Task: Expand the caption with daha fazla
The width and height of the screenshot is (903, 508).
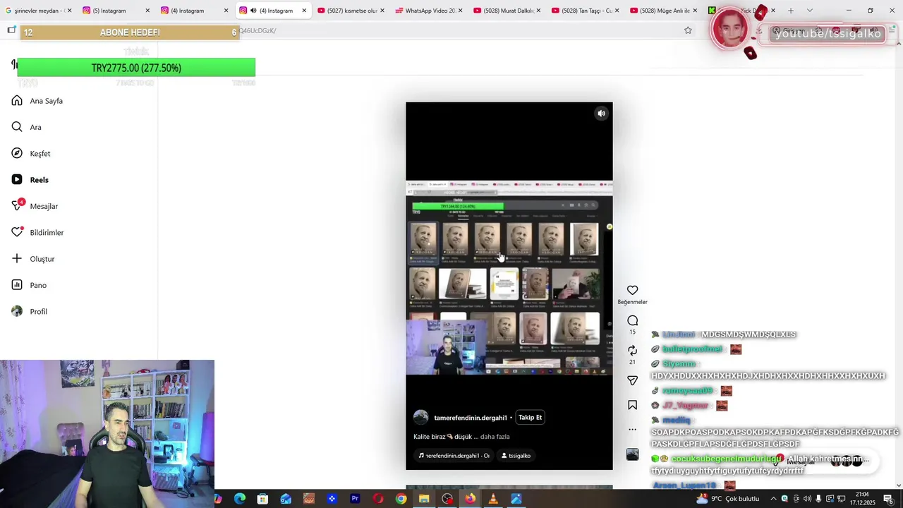Action: click(495, 437)
